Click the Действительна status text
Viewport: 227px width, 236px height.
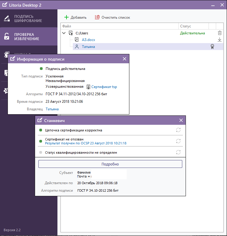[x=193, y=33]
